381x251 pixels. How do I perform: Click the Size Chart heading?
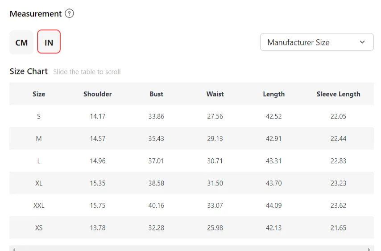(x=29, y=71)
